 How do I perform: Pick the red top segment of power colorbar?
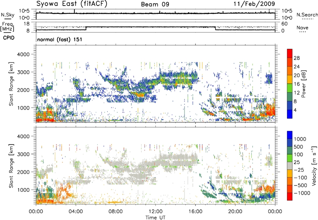tap(290, 53)
